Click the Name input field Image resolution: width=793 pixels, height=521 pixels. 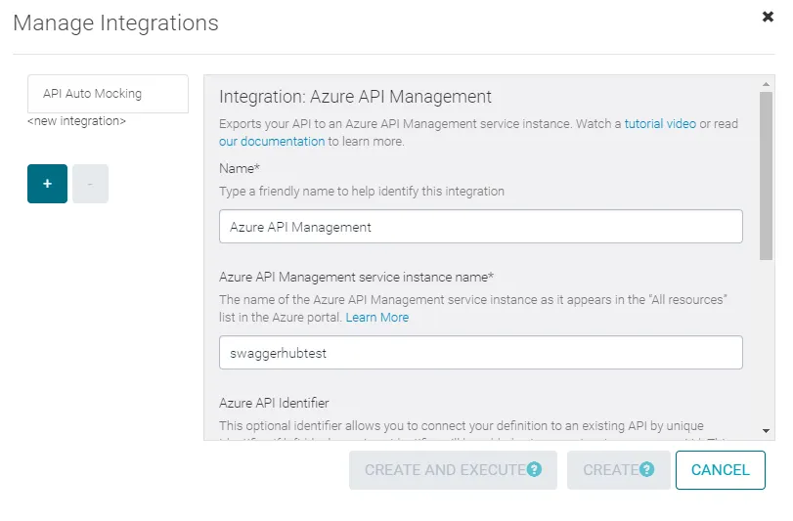(x=480, y=227)
